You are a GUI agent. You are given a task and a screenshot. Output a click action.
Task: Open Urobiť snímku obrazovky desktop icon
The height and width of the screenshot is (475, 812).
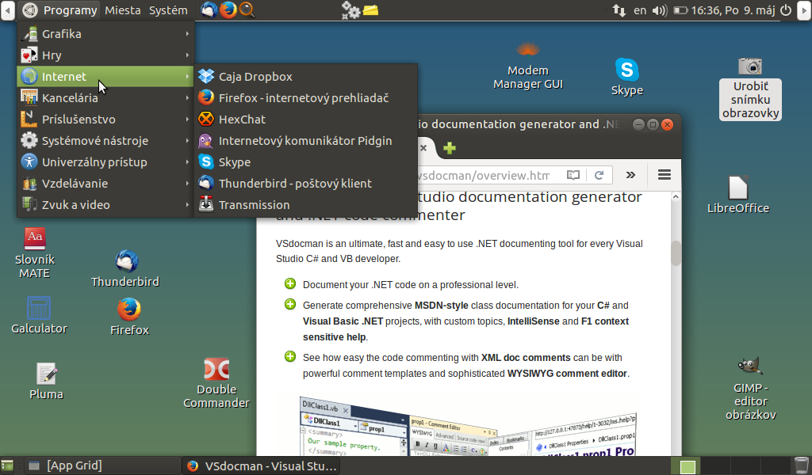(x=750, y=88)
